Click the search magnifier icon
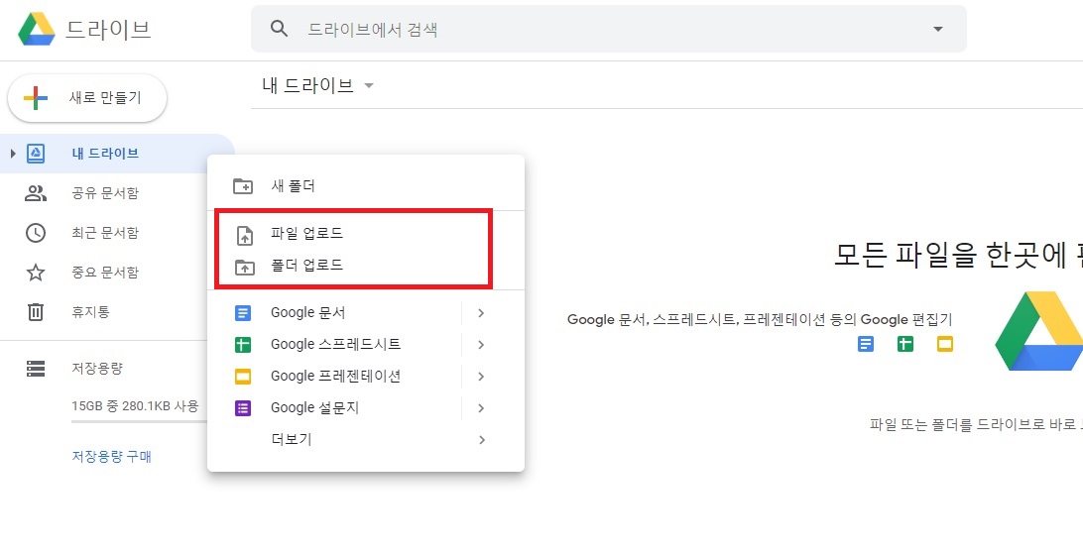This screenshot has height=553, width=1083. pyautogui.click(x=279, y=29)
